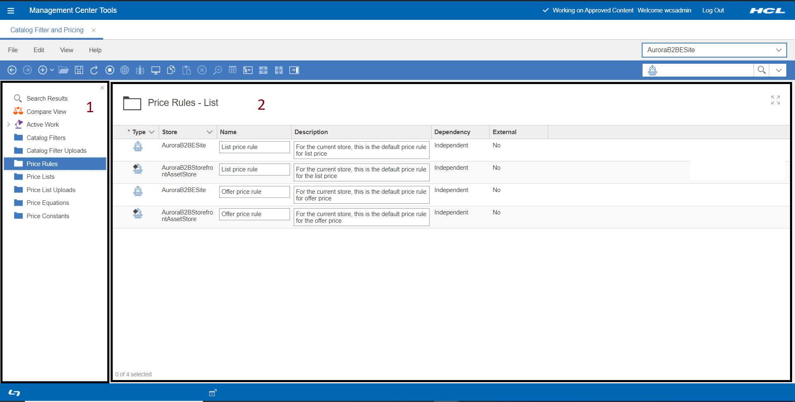Expand the Create New dropdown arrow

click(x=52, y=70)
